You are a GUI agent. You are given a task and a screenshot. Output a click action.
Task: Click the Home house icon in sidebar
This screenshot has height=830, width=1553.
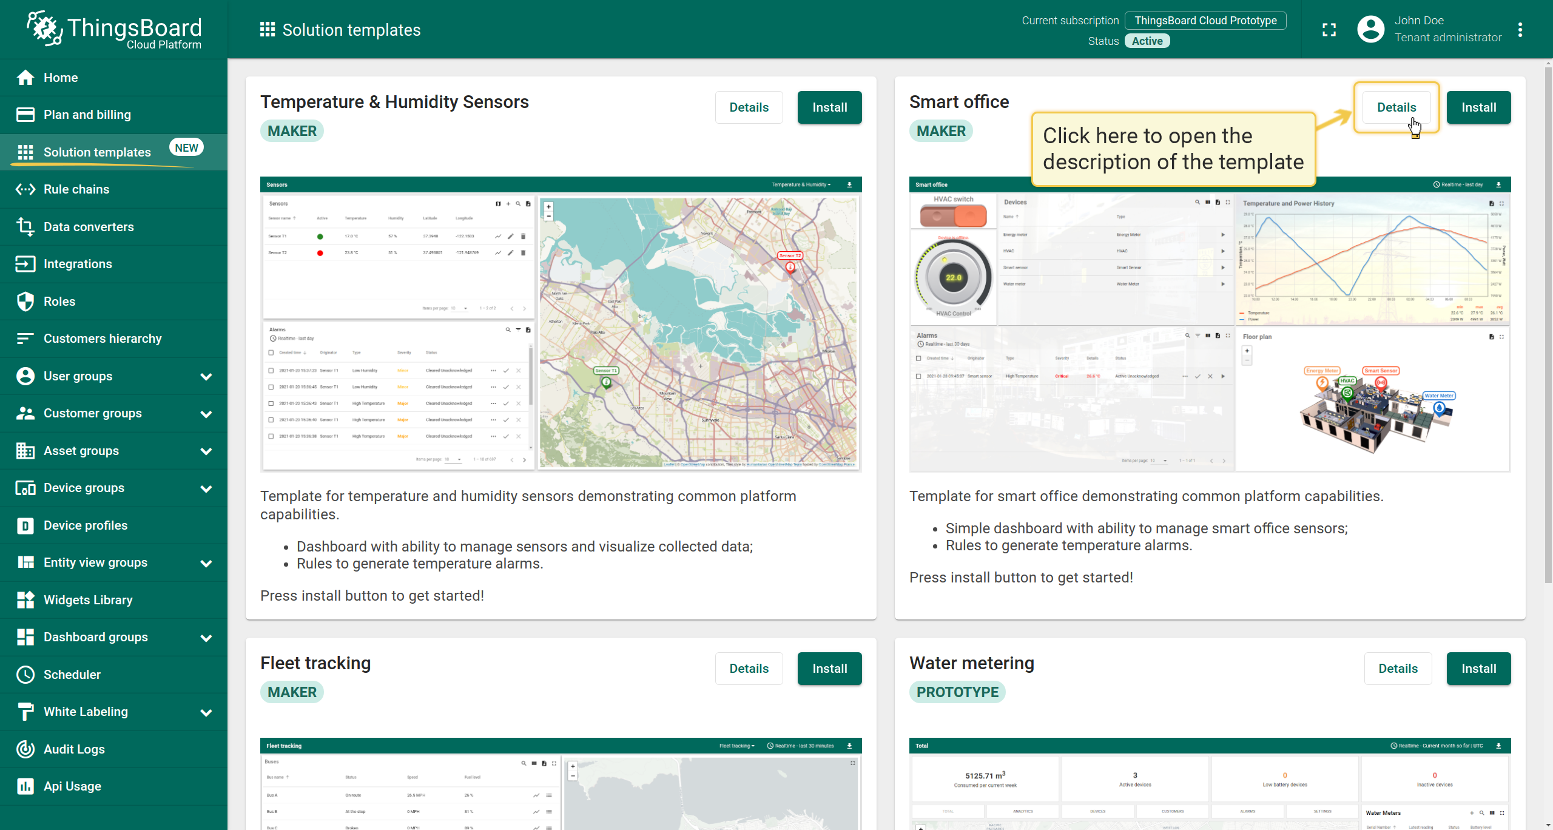(x=25, y=78)
